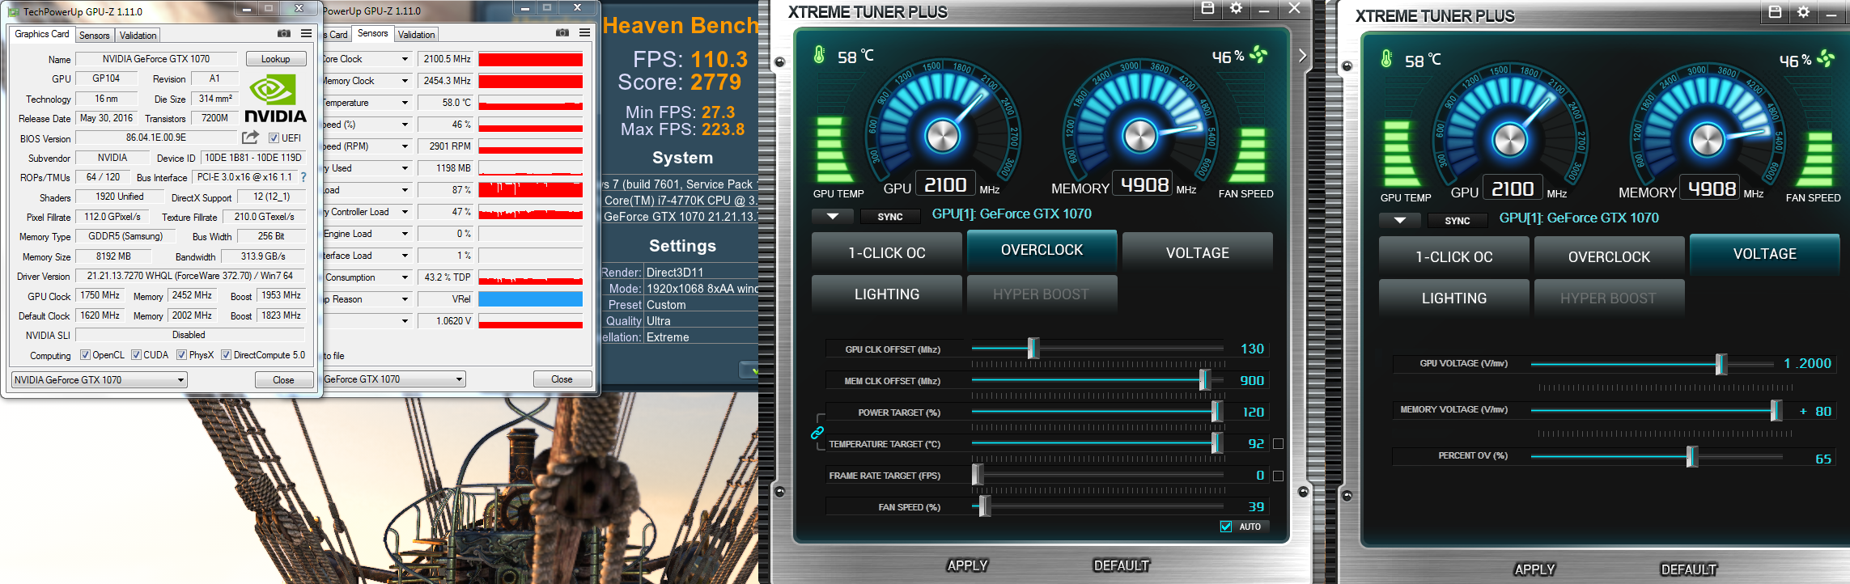
Task: Click DEFAULT in the Overclock-tab Xtreme Tuner window
Action: (x=1122, y=565)
